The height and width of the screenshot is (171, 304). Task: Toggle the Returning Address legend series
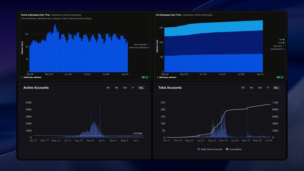139,47
